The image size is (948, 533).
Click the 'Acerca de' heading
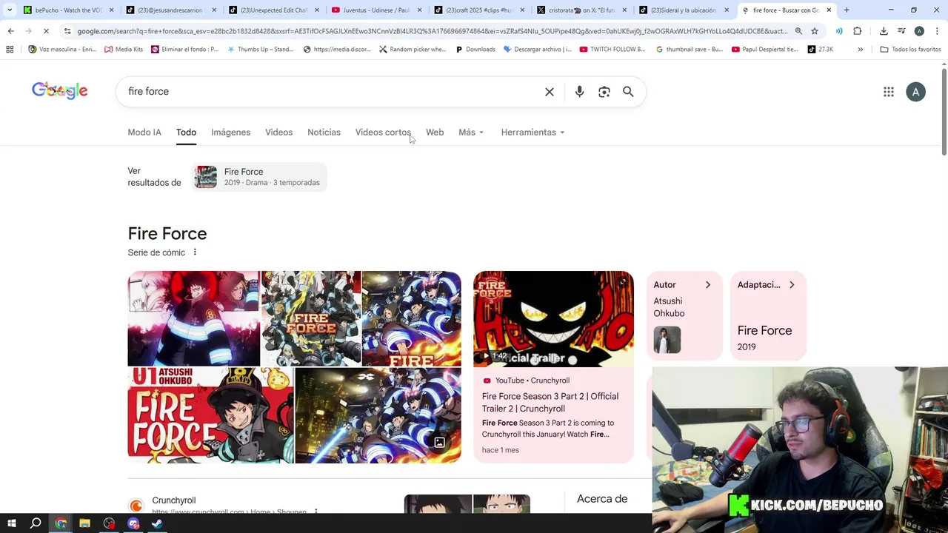point(602,499)
